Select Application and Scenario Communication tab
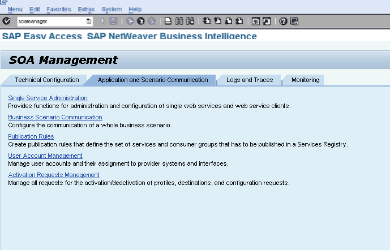The width and height of the screenshot is (390, 250). tap(153, 80)
